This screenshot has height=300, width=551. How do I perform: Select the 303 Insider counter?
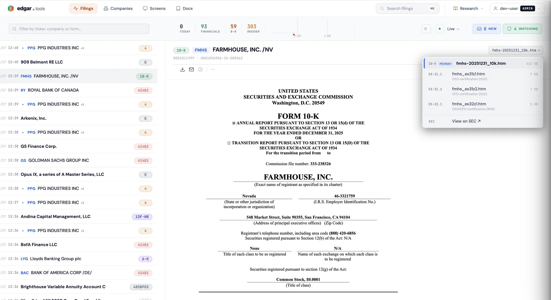(x=253, y=29)
